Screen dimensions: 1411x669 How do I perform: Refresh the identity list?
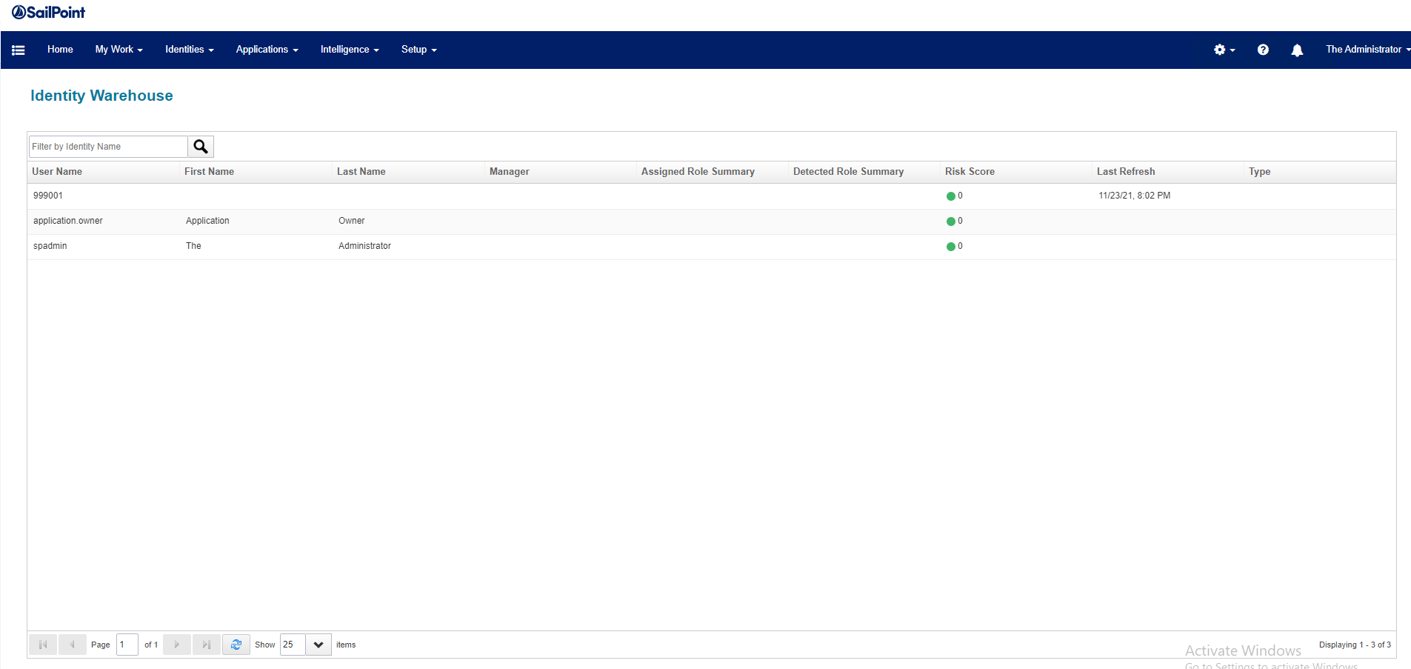(x=236, y=645)
